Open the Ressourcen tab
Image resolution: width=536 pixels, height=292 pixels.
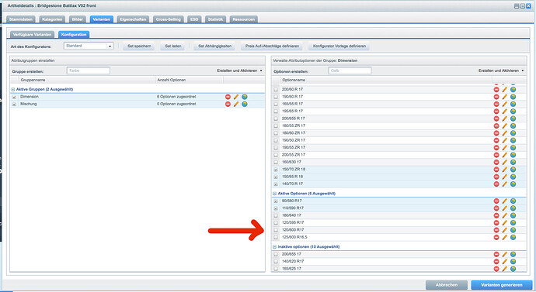[243, 19]
